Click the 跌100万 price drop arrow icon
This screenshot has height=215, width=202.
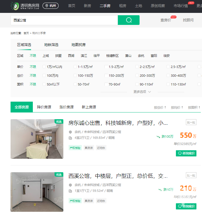tap(158, 137)
